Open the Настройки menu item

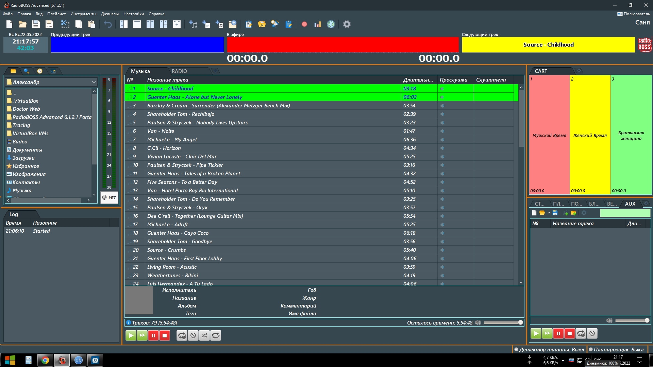click(x=134, y=14)
